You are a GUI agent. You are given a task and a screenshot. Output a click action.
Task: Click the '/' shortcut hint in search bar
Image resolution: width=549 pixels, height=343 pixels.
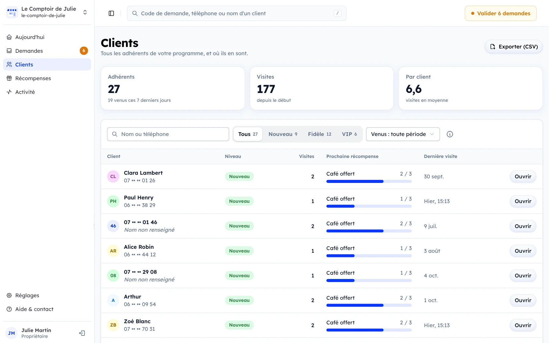tap(337, 13)
